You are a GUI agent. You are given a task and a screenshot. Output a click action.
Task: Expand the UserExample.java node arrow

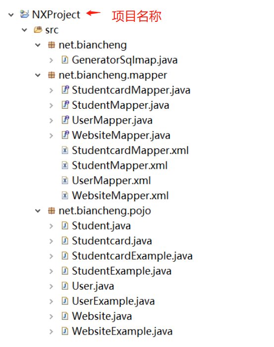51,301
